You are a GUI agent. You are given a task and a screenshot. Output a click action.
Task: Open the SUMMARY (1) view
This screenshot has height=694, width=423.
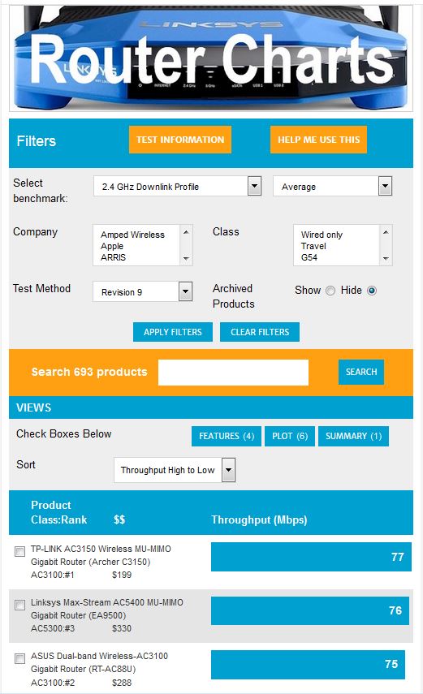tap(353, 436)
